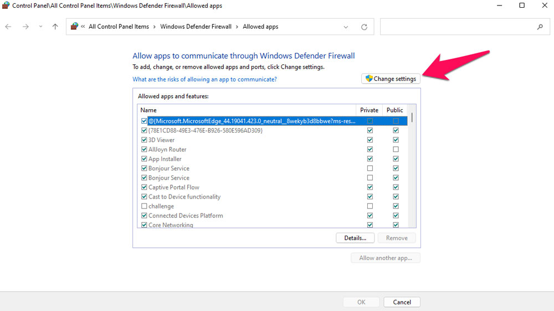Check AllJoyn Router Public checkbox

point(396,150)
